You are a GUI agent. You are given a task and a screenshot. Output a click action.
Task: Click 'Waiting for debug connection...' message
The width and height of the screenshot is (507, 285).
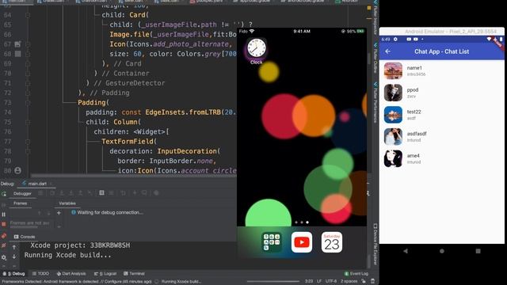click(110, 212)
